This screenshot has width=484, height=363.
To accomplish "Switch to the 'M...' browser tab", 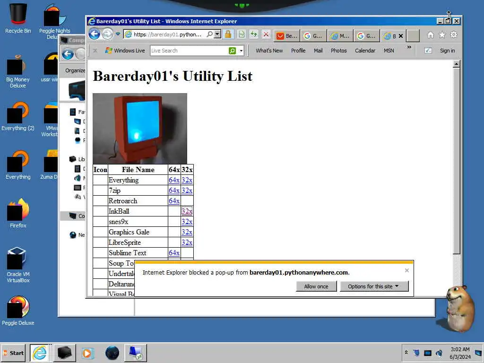I will (340, 36).
